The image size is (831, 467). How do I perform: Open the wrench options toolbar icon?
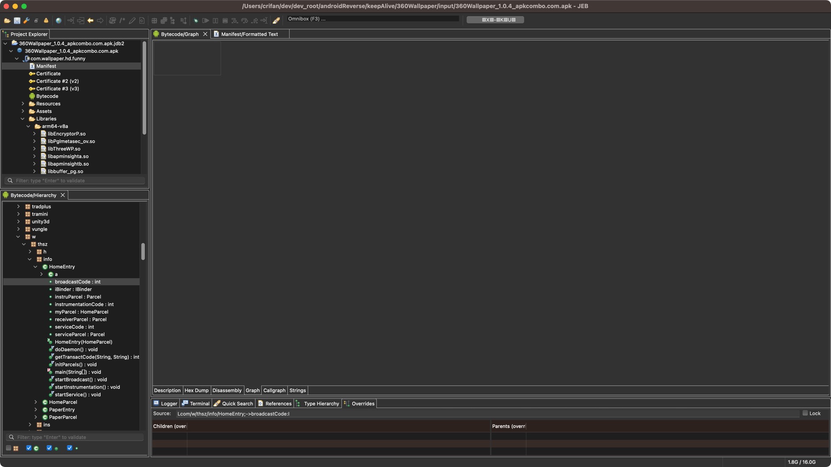pyautogui.click(x=27, y=20)
